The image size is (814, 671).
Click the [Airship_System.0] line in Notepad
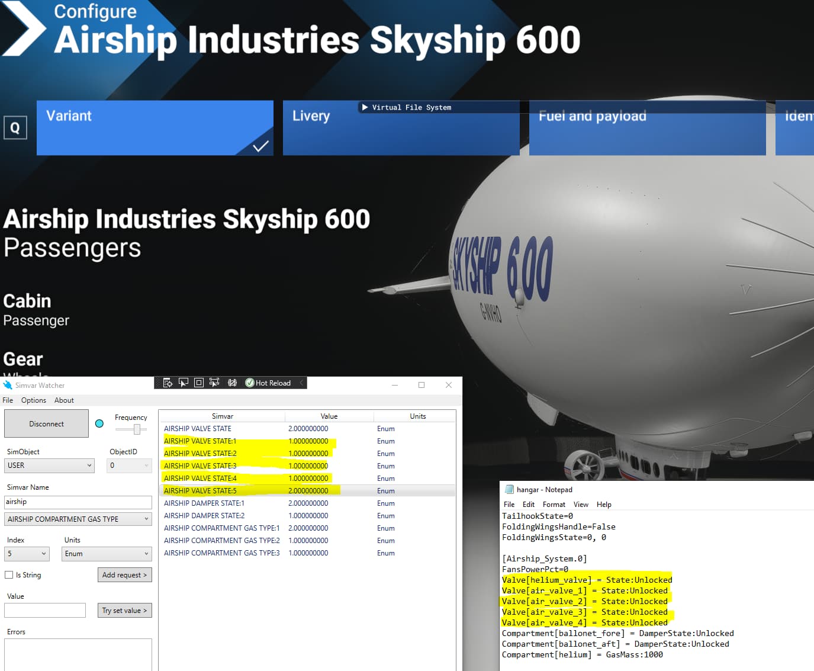(x=545, y=558)
